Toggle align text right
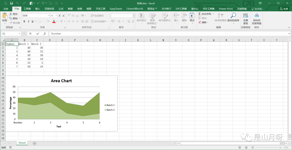This screenshot has height=150, width=292. tap(77, 21)
